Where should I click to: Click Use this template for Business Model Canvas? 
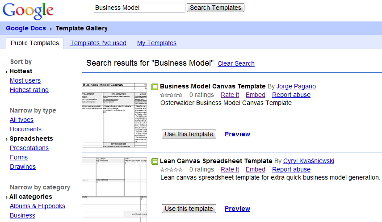[x=189, y=134]
